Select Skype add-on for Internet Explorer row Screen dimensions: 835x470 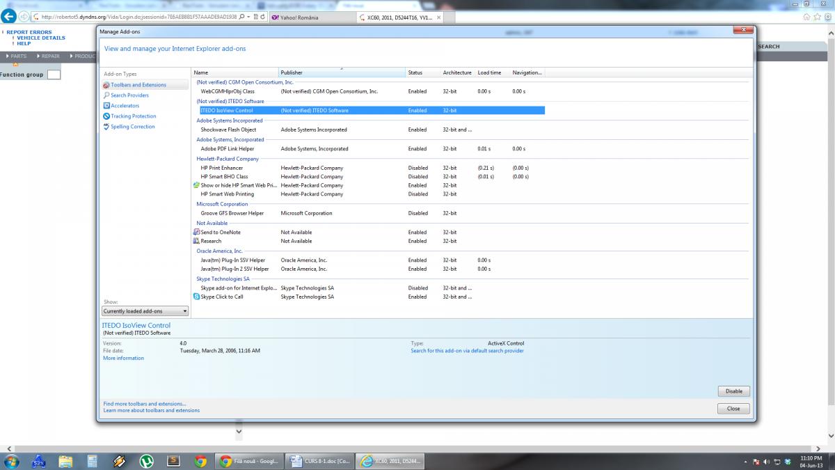(x=368, y=288)
